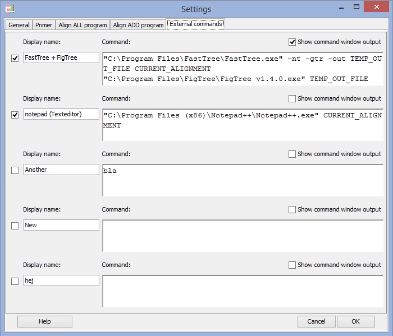Check Show command window output for hej
393x336 pixels.
click(x=292, y=265)
